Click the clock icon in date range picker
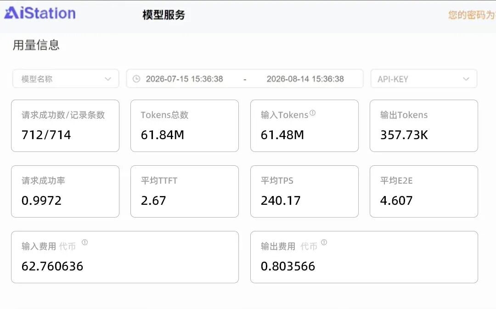The image size is (496, 309). 136,79
